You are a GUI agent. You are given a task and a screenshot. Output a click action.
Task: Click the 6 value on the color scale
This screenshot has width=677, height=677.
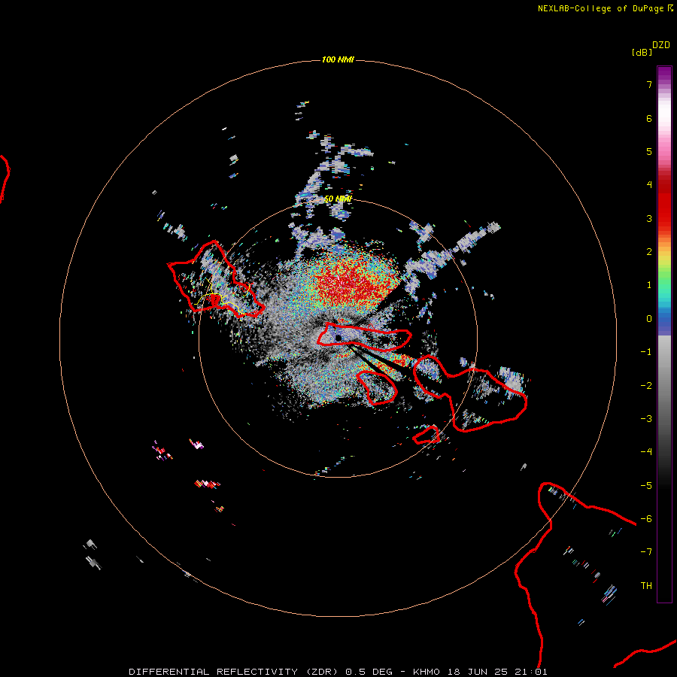[649, 118]
